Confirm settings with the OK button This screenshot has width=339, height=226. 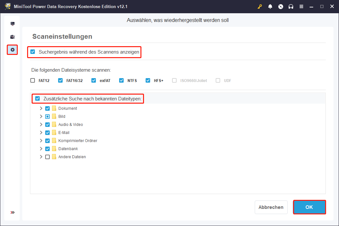point(309,207)
